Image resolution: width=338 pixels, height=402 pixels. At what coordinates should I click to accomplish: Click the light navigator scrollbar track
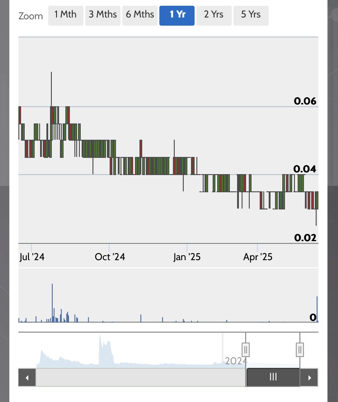pos(141,378)
